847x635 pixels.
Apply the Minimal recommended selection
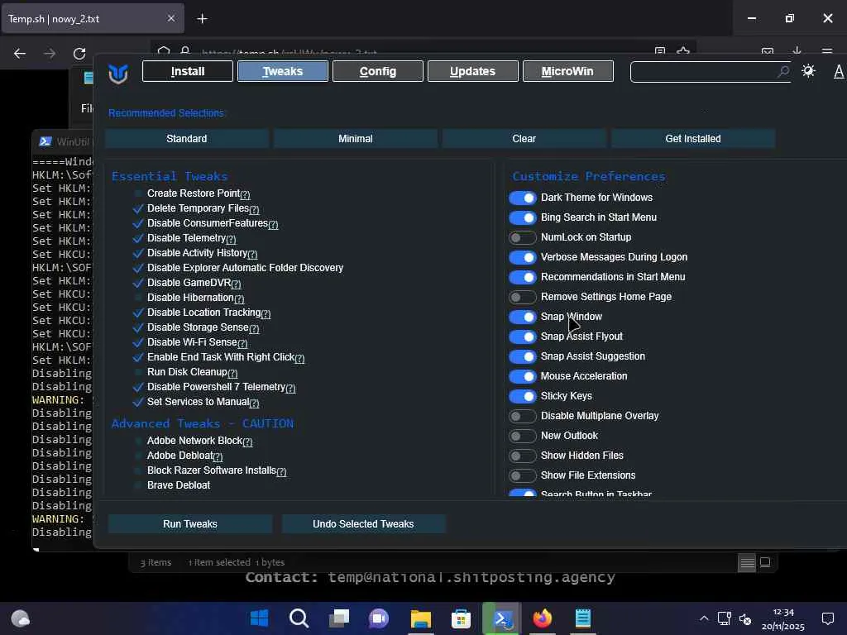click(356, 139)
